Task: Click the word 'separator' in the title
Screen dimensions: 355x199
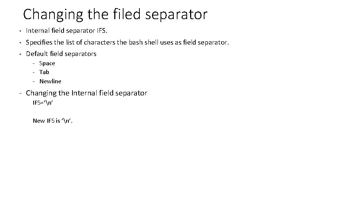Action: (176, 15)
